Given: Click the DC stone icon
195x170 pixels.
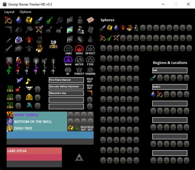Looking at the screenshot, I should (x=68, y=71).
